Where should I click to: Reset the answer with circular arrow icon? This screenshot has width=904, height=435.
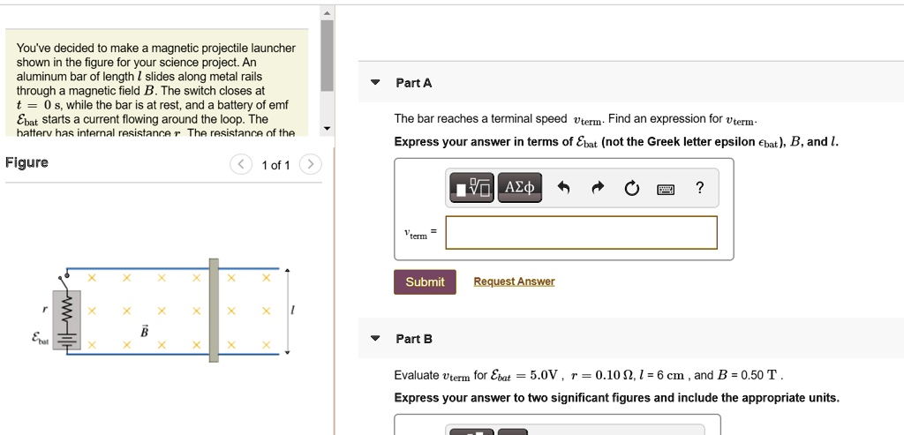point(631,187)
